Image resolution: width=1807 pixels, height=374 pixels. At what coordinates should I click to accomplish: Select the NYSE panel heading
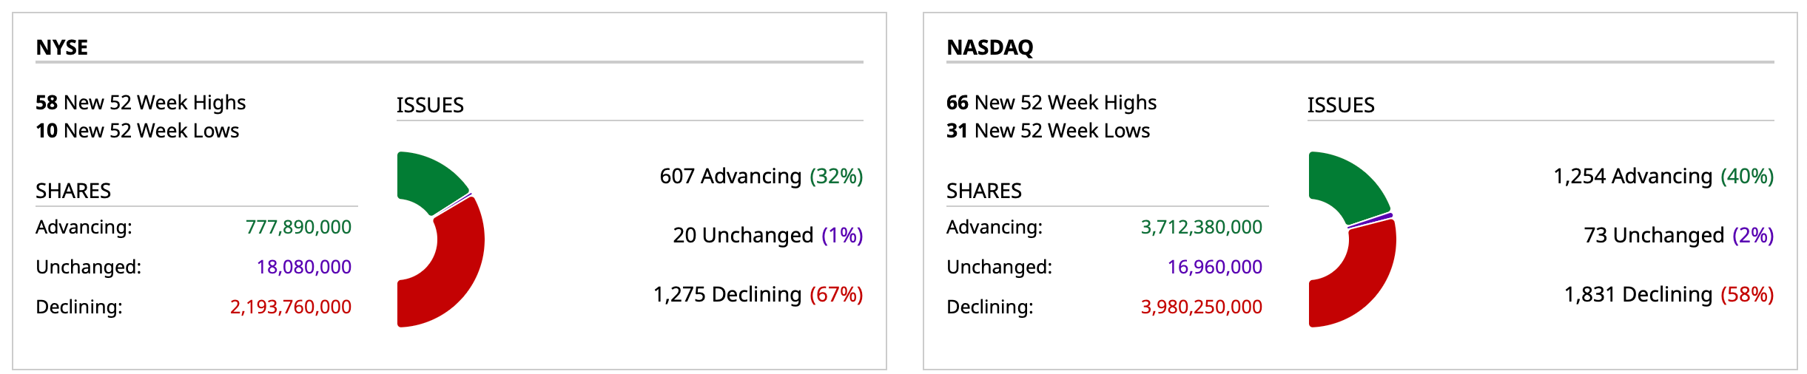click(x=62, y=47)
